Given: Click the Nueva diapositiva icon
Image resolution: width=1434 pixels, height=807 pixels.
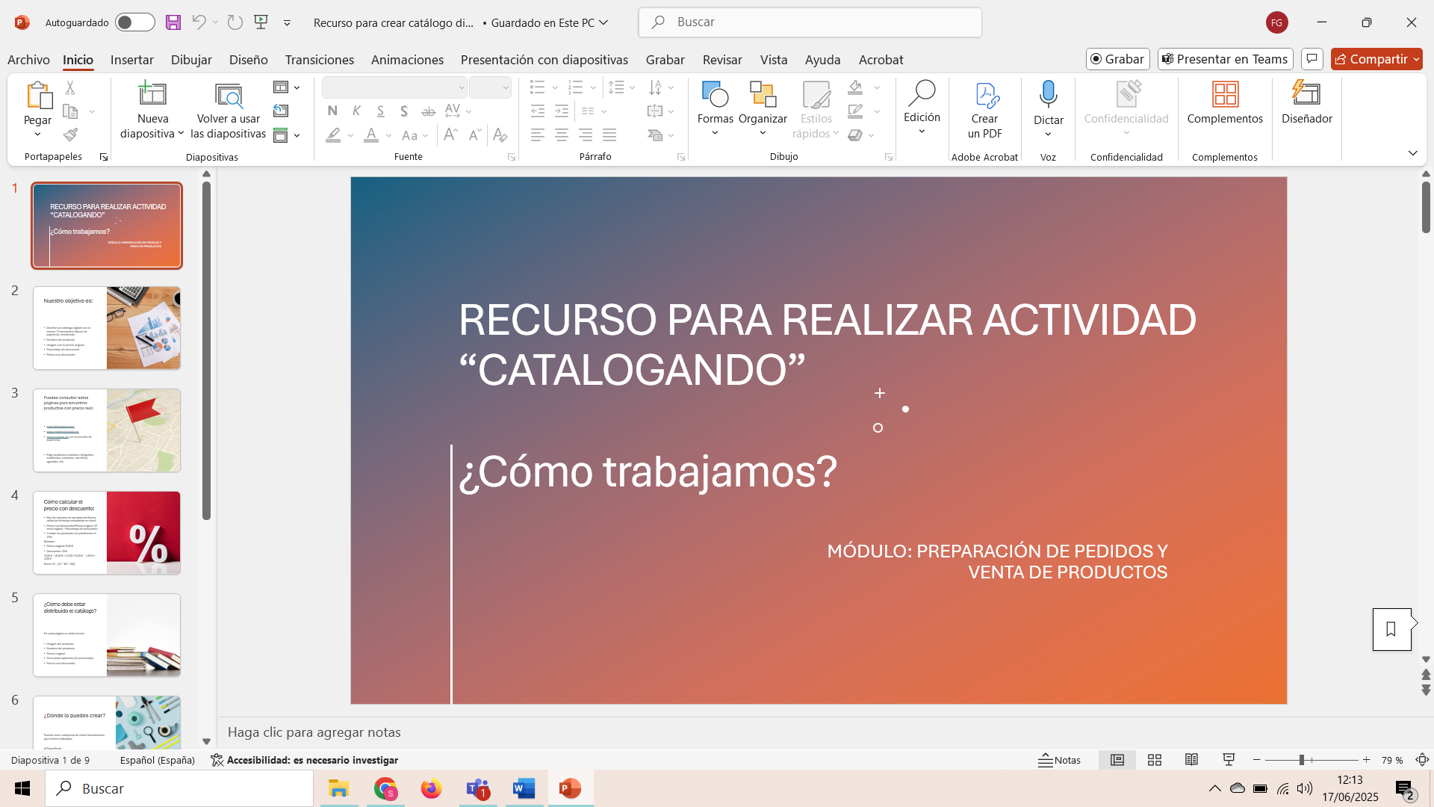Looking at the screenshot, I should (x=152, y=94).
